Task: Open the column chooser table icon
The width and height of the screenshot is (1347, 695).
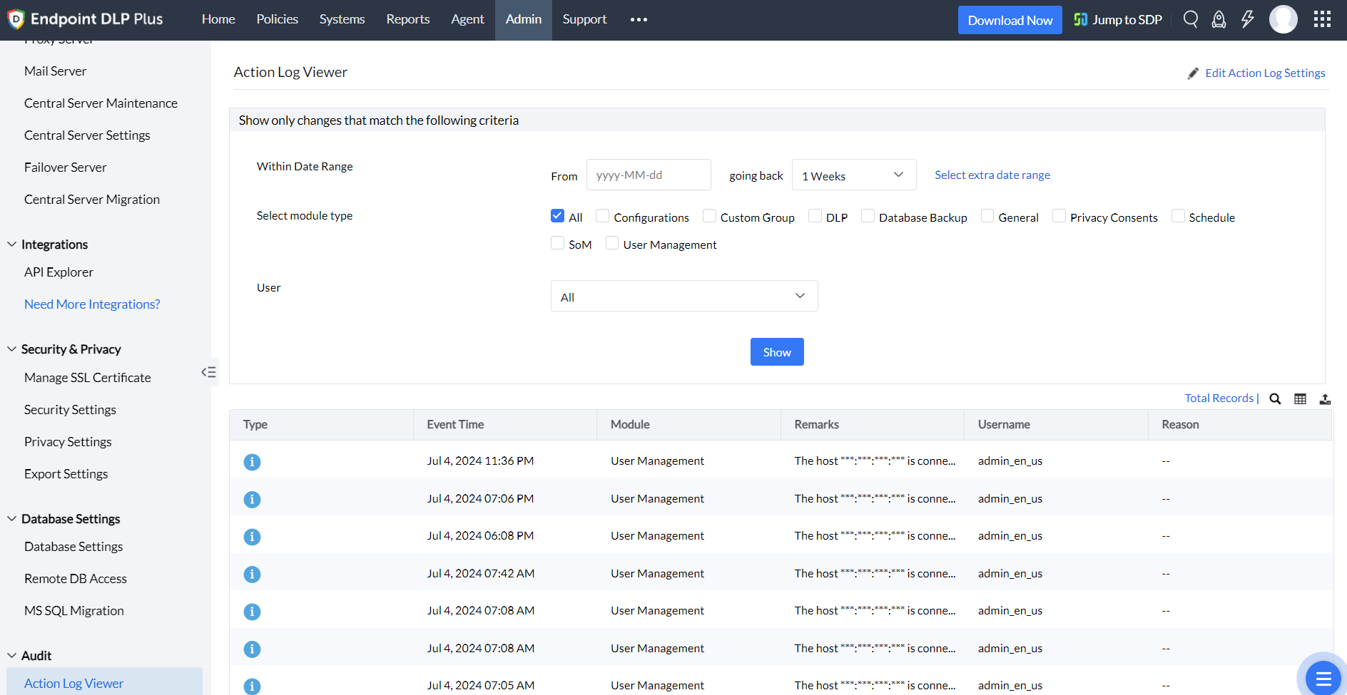Action: point(1300,398)
